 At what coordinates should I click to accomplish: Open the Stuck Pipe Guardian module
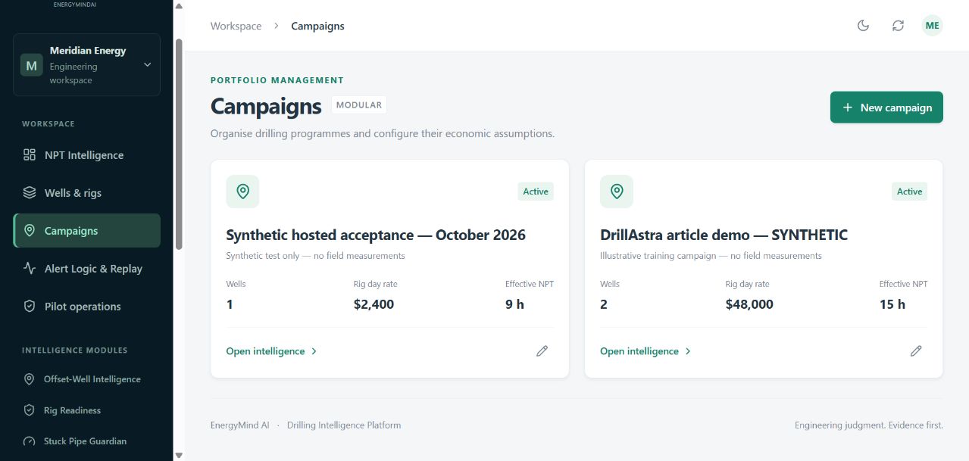pos(86,441)
